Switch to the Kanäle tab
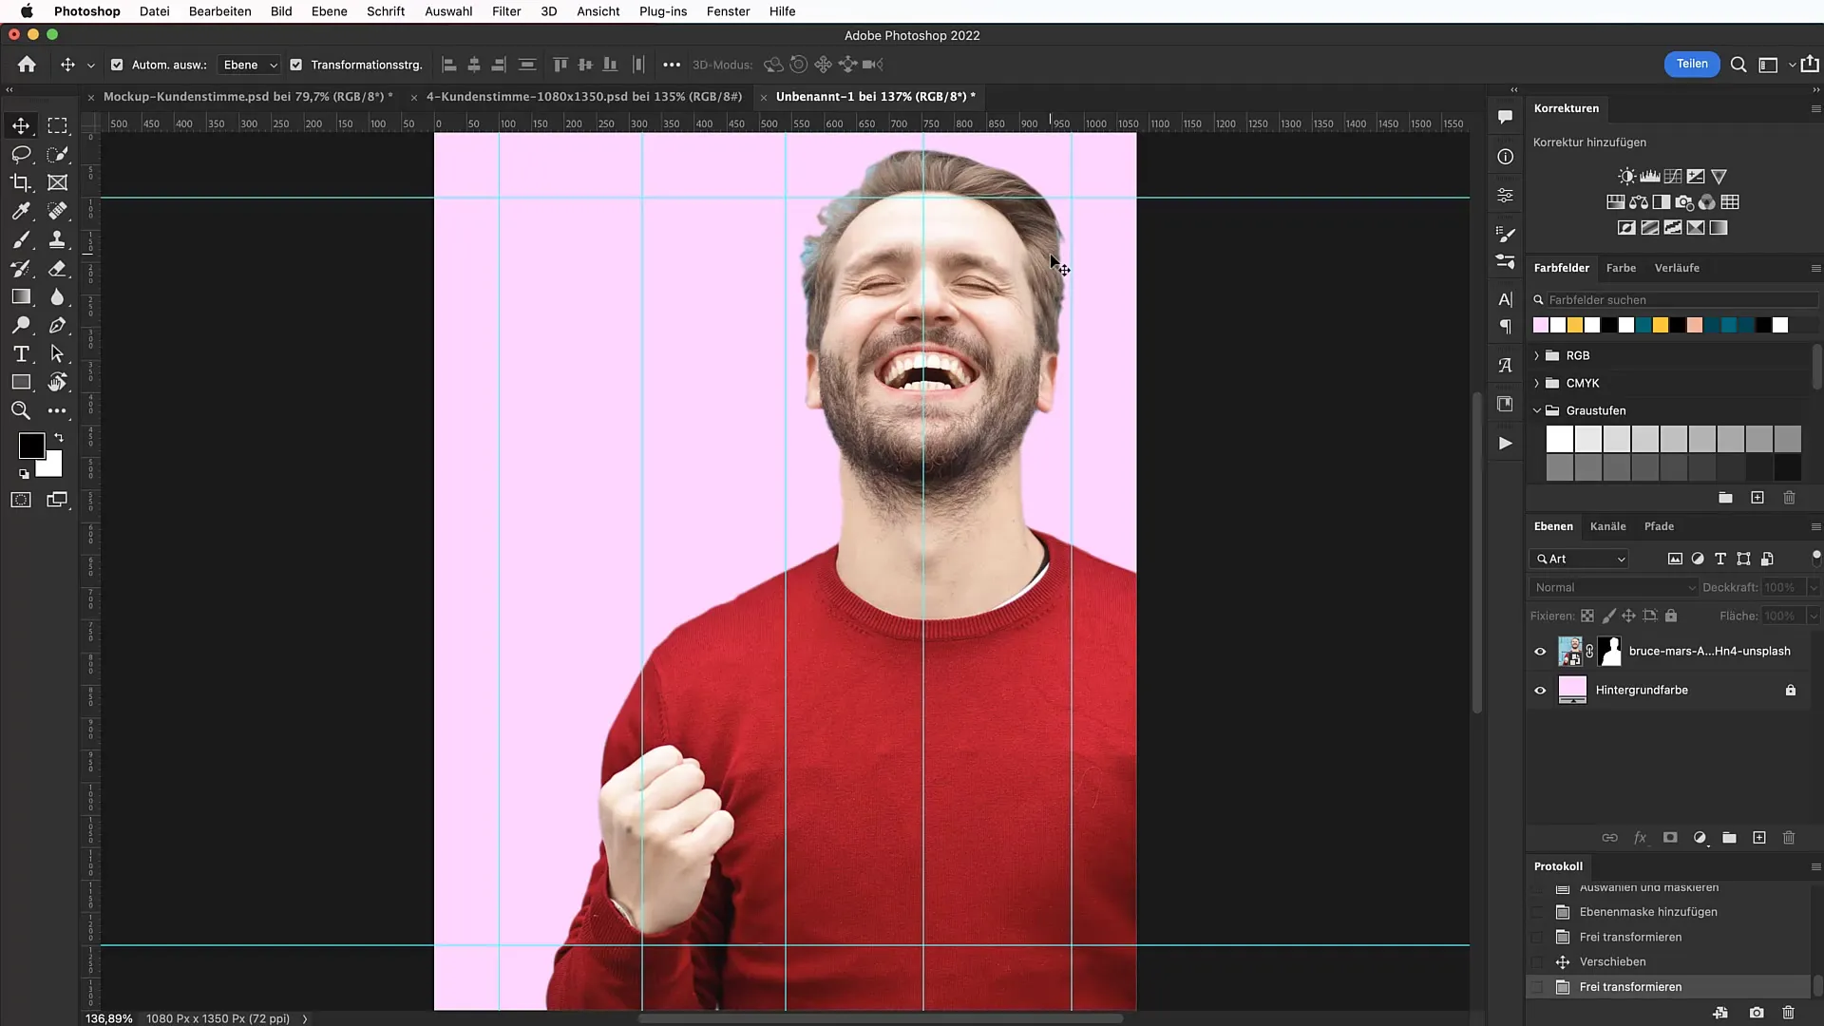 (x=1607, y=525)
